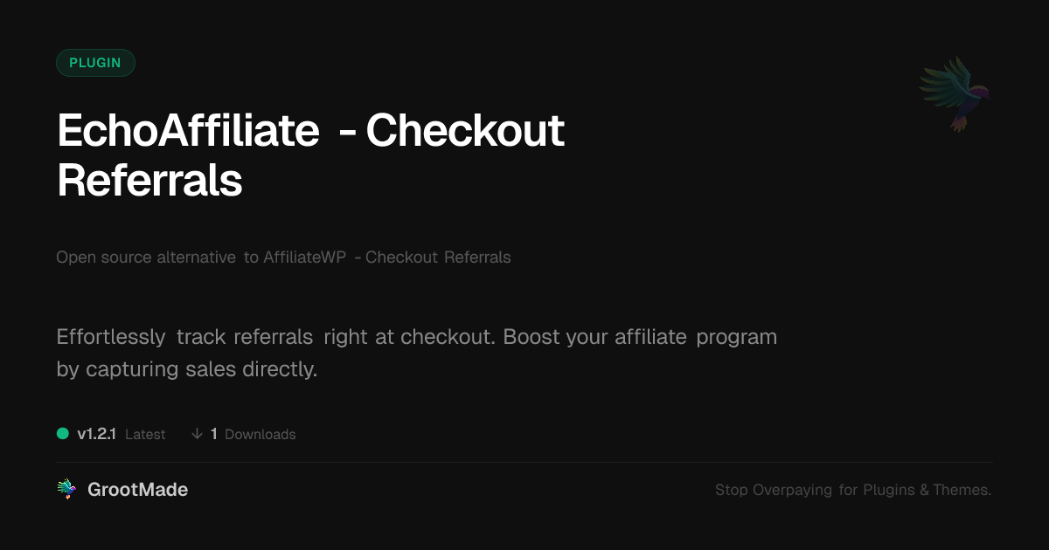Click 'Referrals' on the title's second line

pos(149,181)
